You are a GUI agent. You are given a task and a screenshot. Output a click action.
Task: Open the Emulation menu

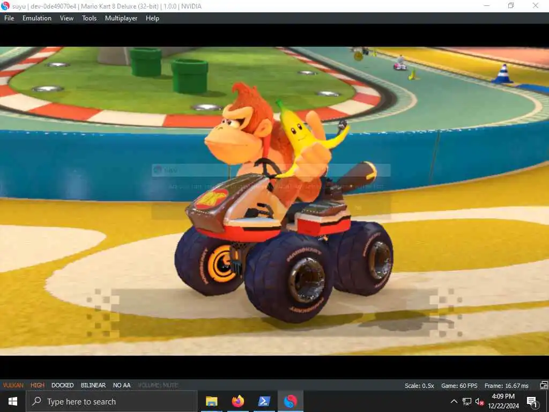37,18
